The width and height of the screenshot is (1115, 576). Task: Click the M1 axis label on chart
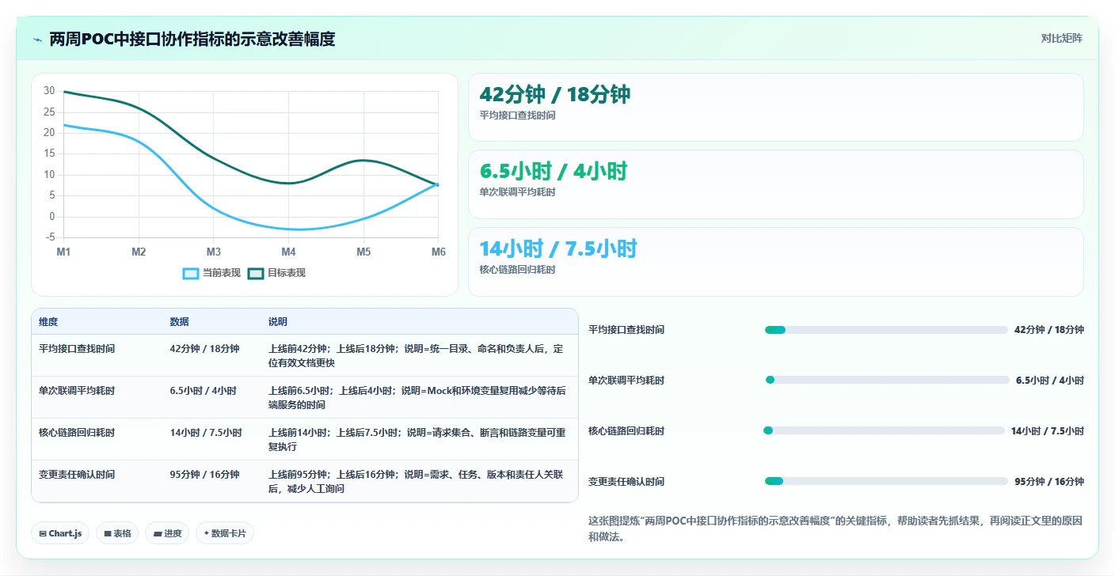63,252
